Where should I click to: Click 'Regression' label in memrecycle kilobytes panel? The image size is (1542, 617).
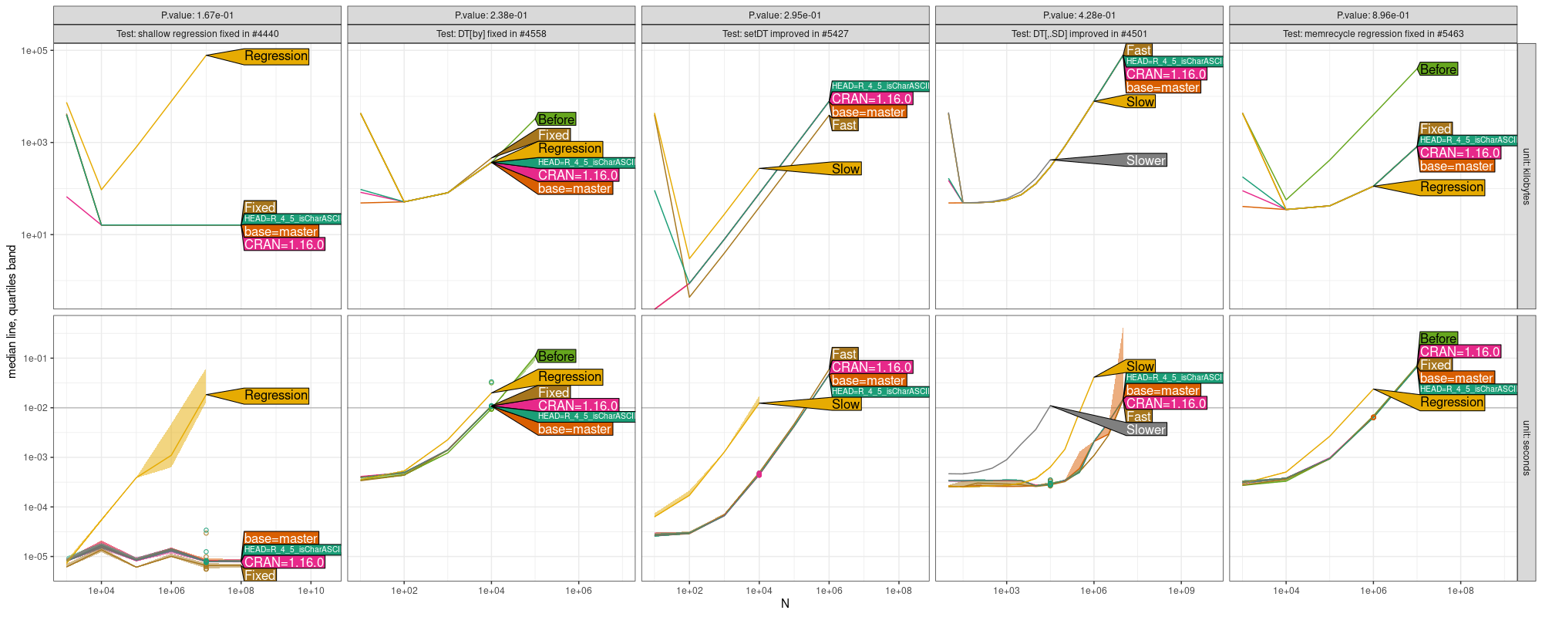pos(1452,187)
